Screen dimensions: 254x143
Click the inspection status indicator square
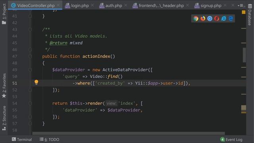pos(243,12)
